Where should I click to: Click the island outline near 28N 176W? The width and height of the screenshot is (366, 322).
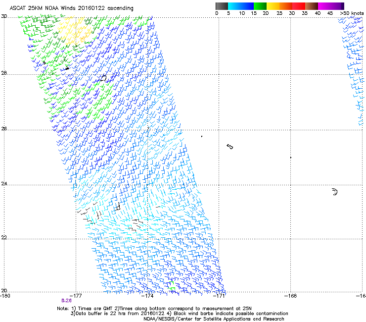103,78
